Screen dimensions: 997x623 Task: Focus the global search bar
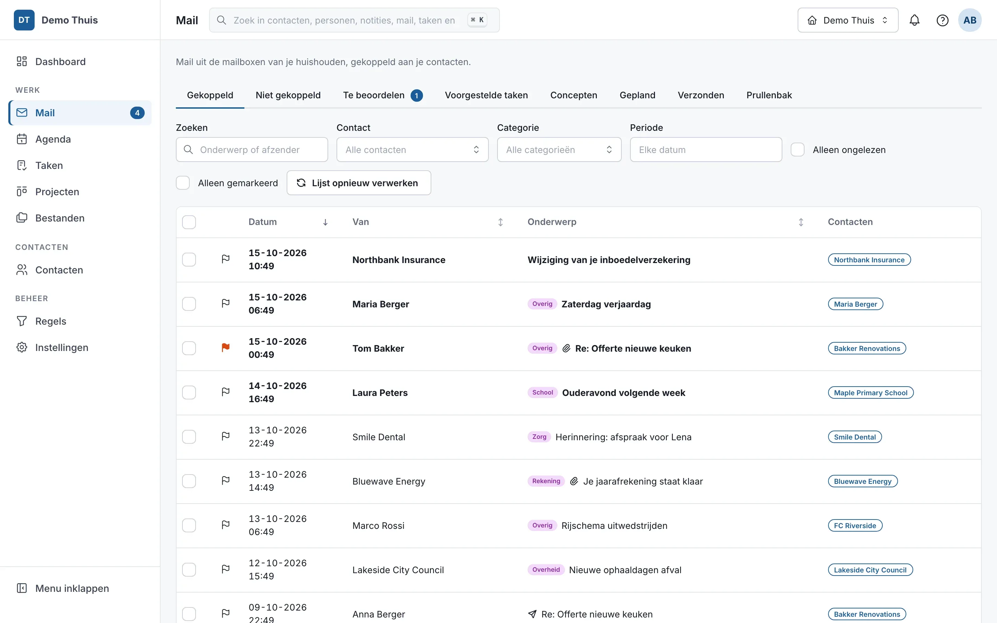(354, 20)
